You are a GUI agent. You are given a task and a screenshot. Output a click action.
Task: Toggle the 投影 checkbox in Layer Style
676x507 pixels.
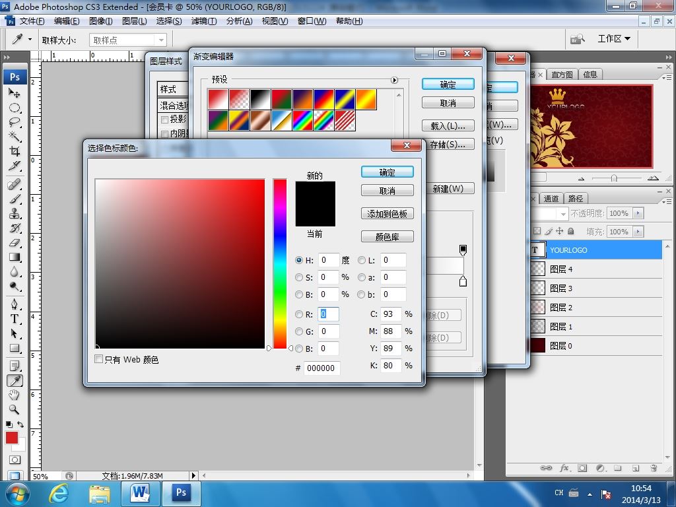tap(164, 119)
